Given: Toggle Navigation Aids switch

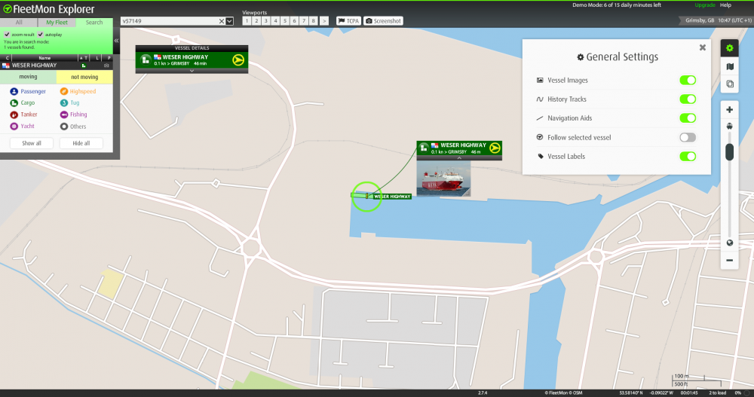Looking at the screenshot, I should [688, 118].
